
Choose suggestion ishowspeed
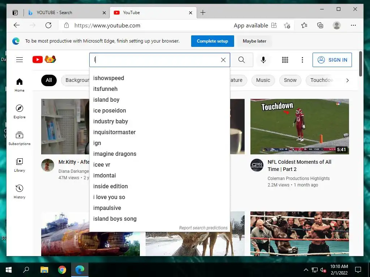[x=159, y=78]
